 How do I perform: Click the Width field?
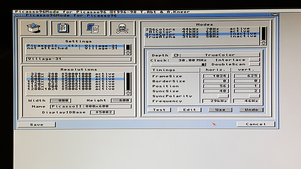61,100
